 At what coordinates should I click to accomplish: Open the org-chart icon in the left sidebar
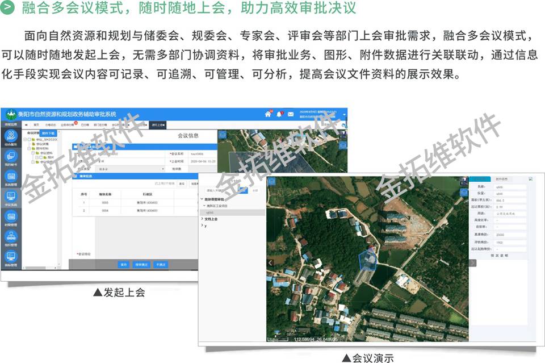[11, 236]
